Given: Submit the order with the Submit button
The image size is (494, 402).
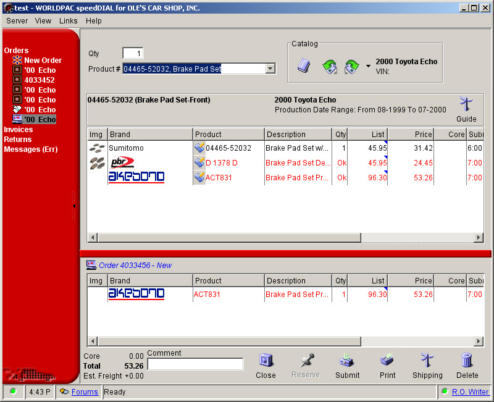Looking at the screenshot, I should [347, 366].
